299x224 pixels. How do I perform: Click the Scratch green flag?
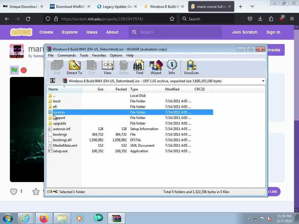tap(14, 70)
